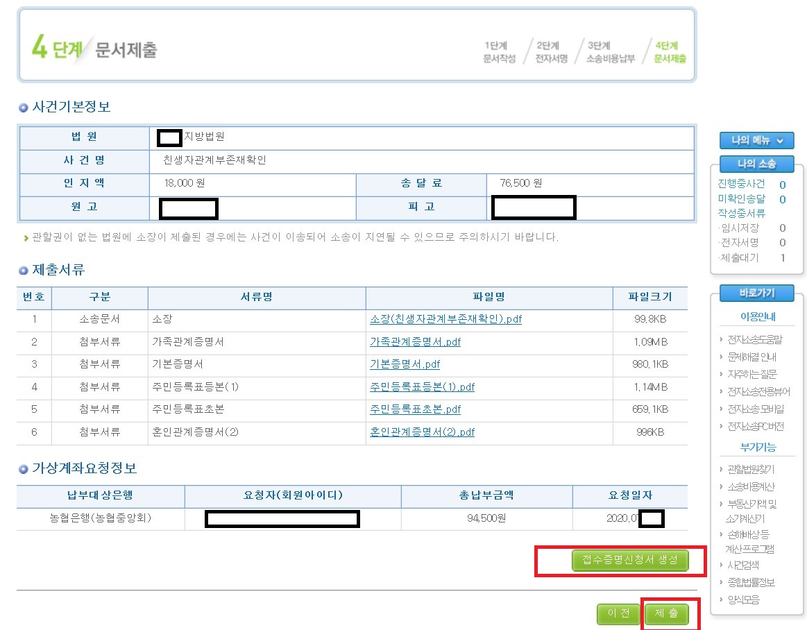Select the 1단계 문서작성 step
Image resolution: width=807 pixels, height=630 pixels.
click(x=499, y=52)
